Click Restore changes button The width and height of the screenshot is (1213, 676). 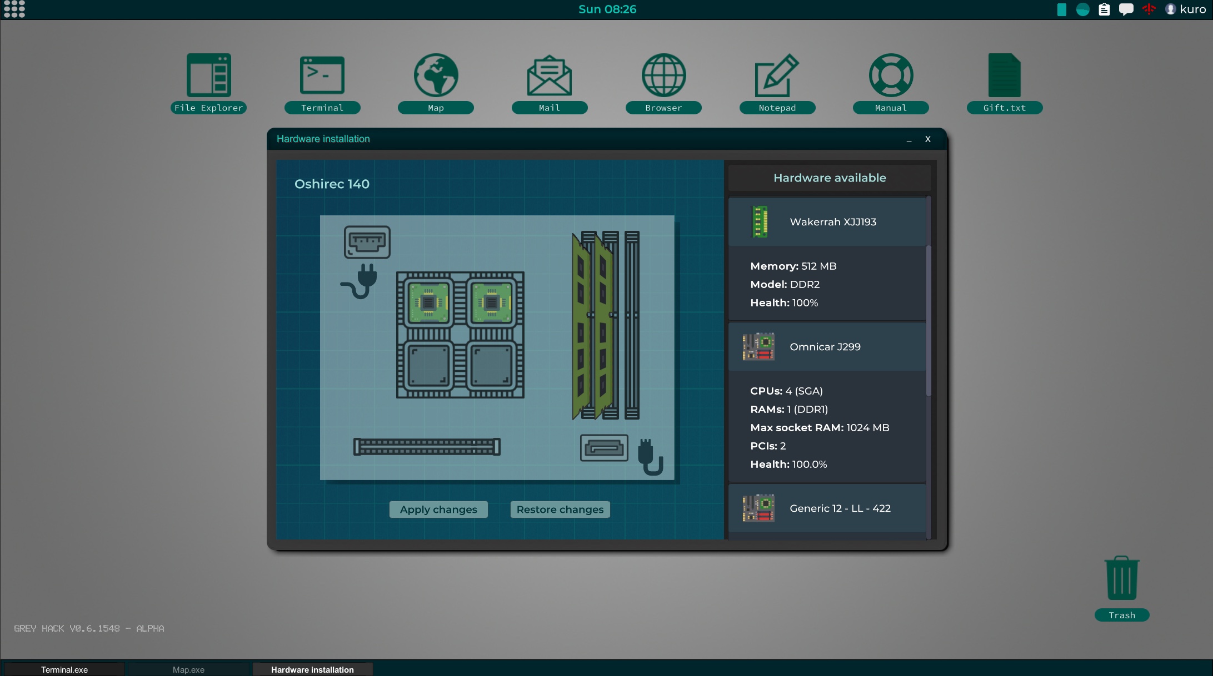560,508
